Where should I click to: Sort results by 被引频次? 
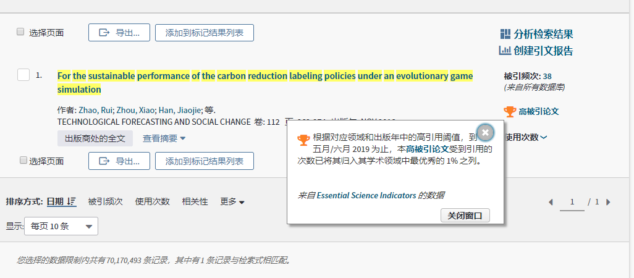tap(105, 201)
